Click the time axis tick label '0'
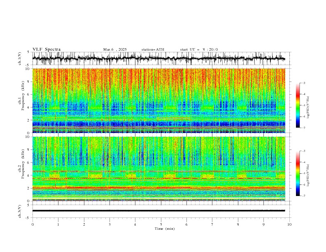The image size is (326, 252). pyautogui.click(x=33, y=224)
